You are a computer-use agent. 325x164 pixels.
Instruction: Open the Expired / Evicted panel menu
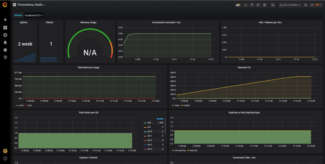(x=88, y=158)
